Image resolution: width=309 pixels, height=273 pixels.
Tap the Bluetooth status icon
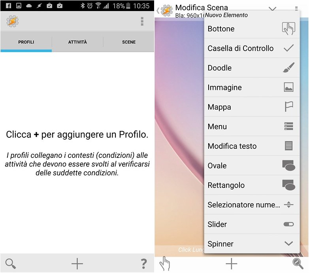[x=83, y=6]
